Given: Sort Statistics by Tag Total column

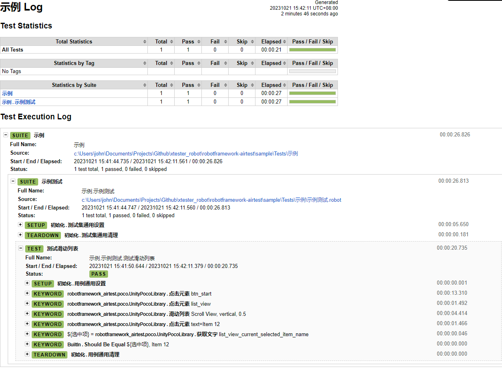Looking at the screenshot, I should pos(161,63).
